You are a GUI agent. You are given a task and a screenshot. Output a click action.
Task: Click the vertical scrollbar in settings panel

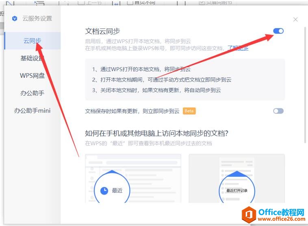pos(305,85)
